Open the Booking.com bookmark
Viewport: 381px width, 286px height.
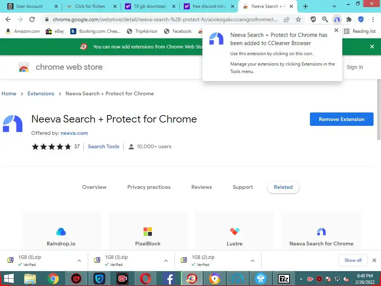pyautogui.click(x=96, y=31)
